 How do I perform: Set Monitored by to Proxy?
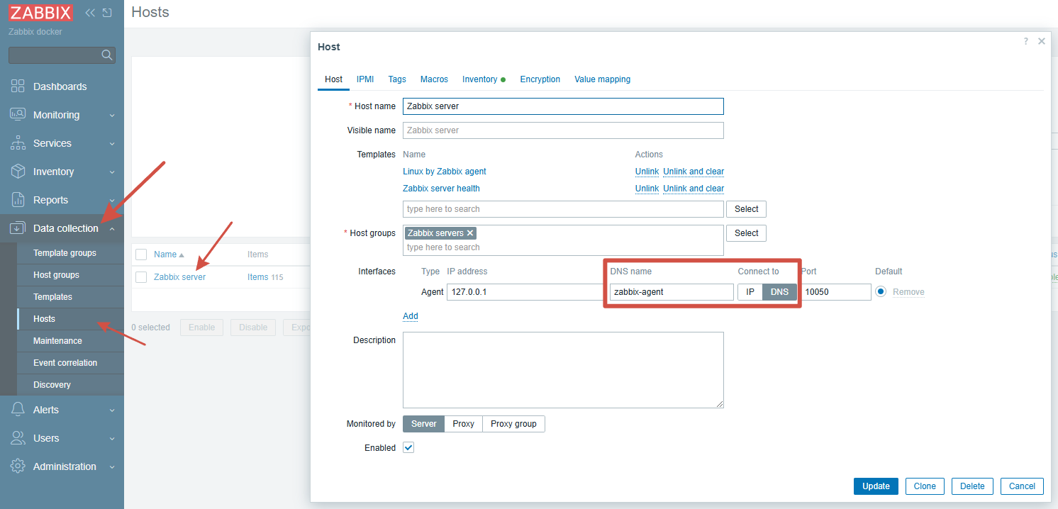pos(463,424)
